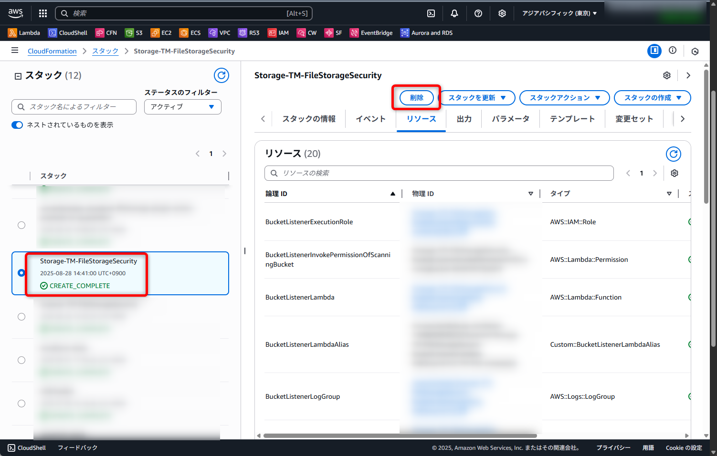Open the アクティブ status filter dropdown
Viewport: 717px width, 456px height.
tap(183, 107)
